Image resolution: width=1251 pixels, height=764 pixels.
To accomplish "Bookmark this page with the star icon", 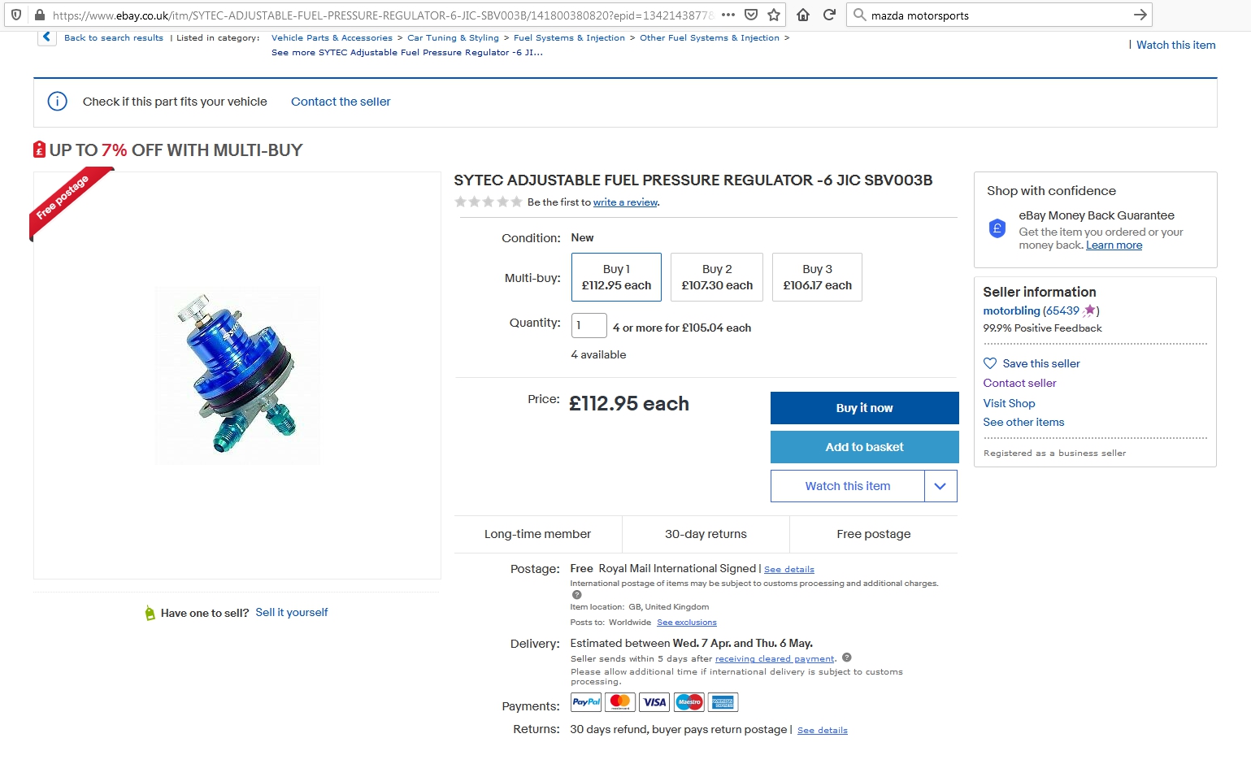I will point(774,15).
